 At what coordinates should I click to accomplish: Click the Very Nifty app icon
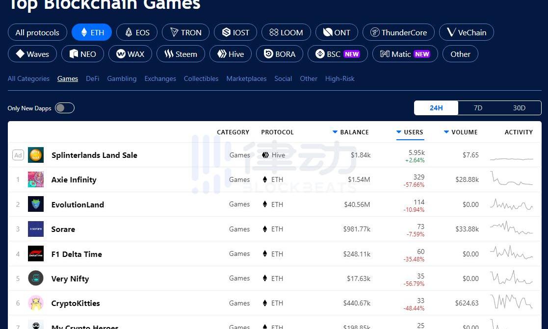point(36,278)
